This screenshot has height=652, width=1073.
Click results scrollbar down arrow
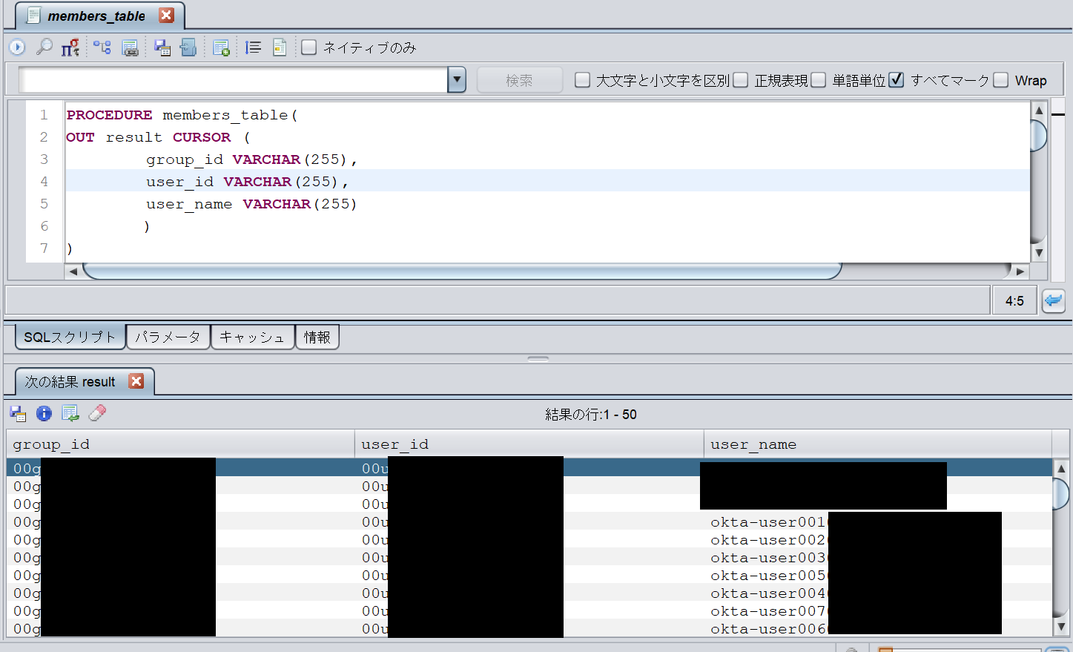tap(1061, 627)
